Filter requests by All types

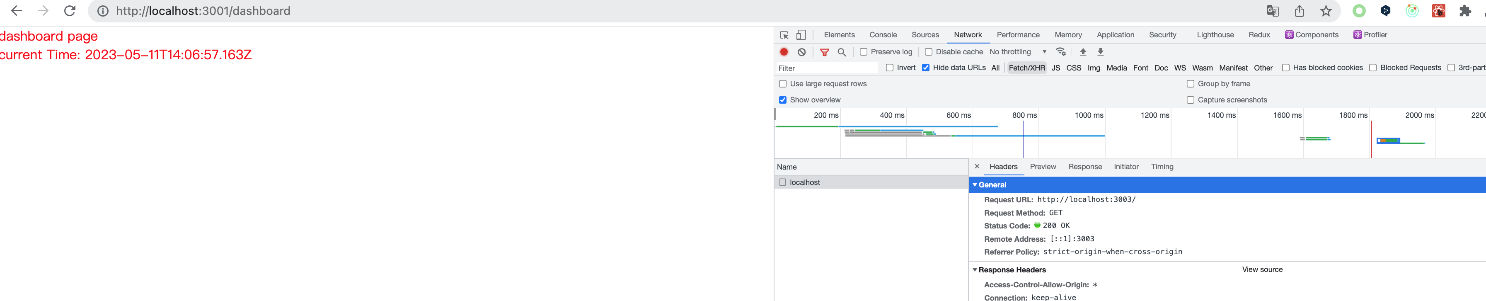click(995, 68)
